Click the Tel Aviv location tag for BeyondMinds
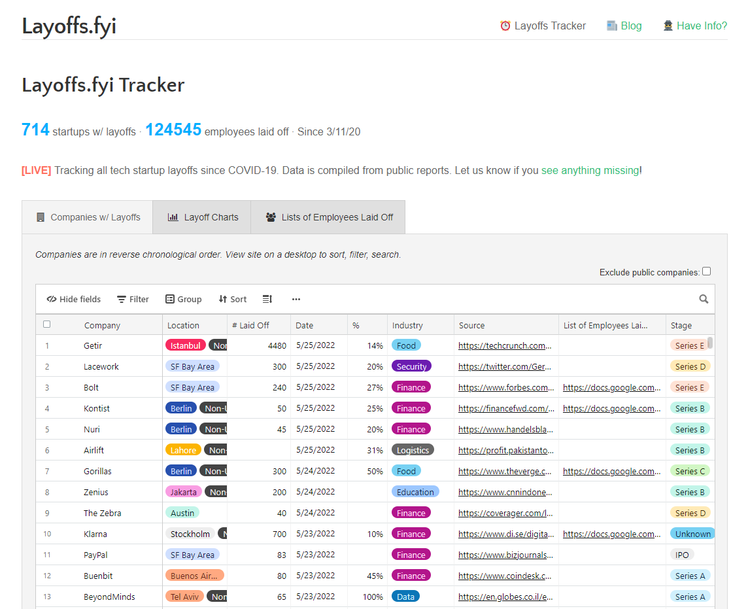Screen dimensions: 748x609 point(184,597)
